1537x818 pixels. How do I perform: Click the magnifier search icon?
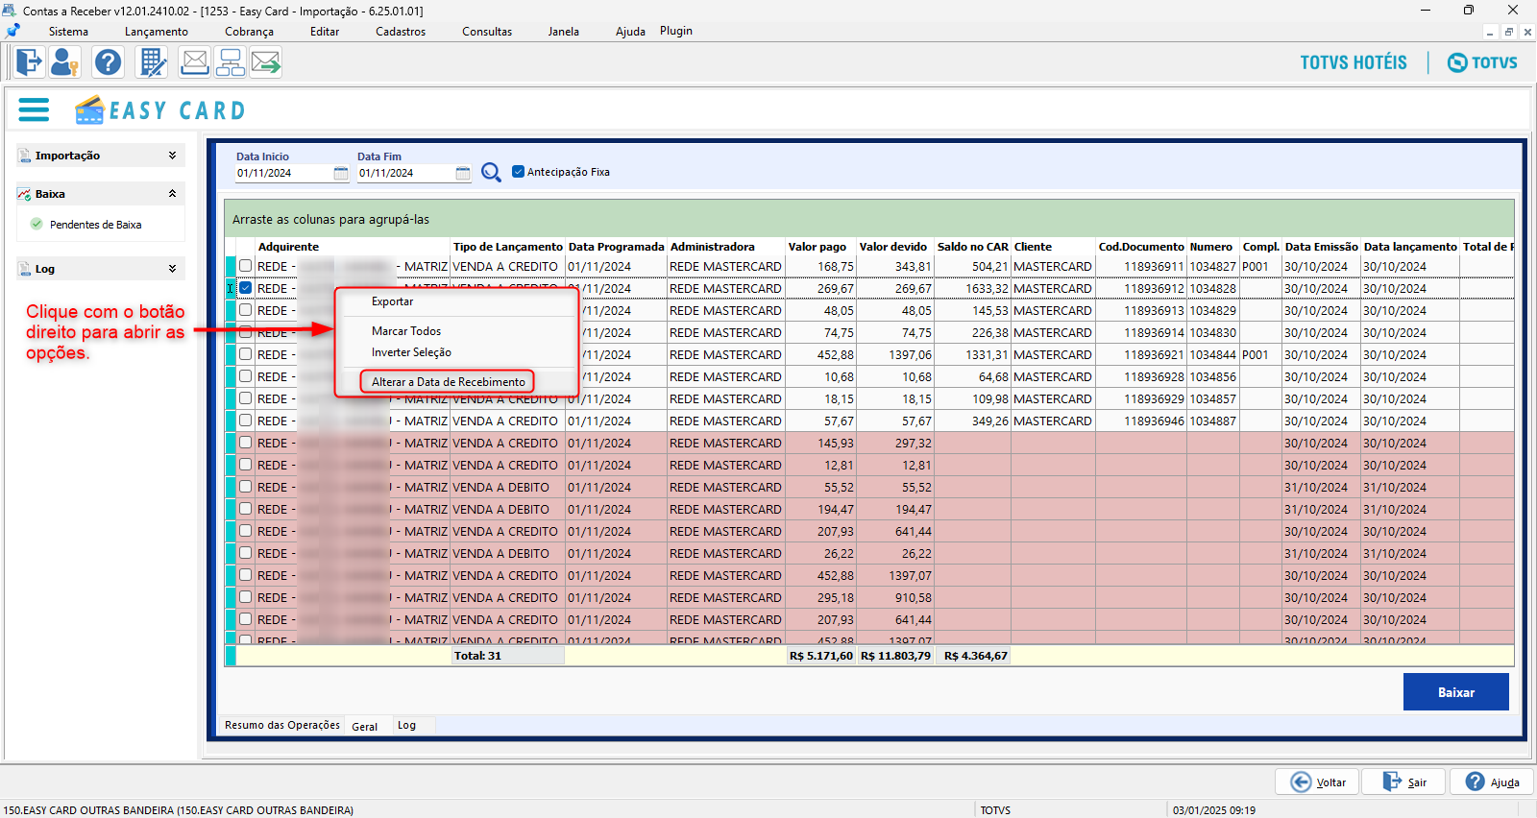pyautogui.click(x=491, y=173)
